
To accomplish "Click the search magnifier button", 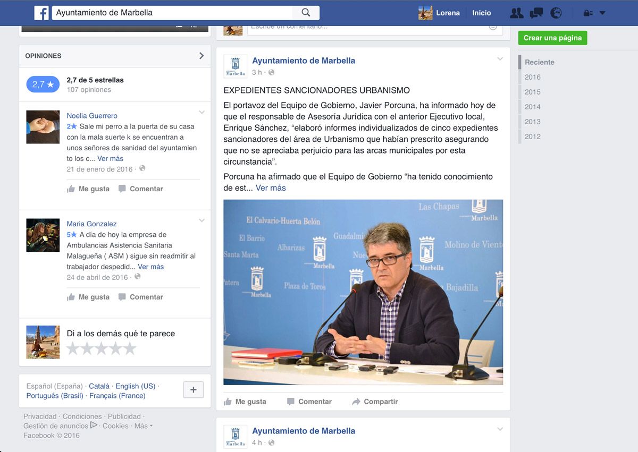I will [x=306, y=13].
